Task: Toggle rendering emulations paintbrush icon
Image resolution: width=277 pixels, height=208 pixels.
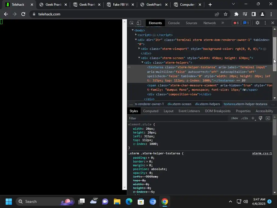Action: tap(260, 118)
